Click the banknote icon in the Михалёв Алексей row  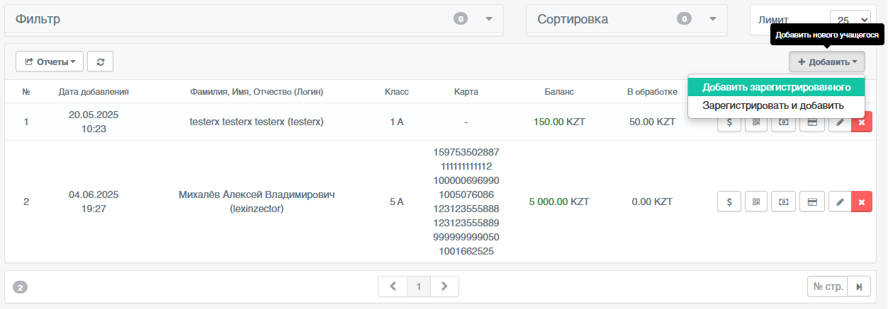(x=784, y=202)
